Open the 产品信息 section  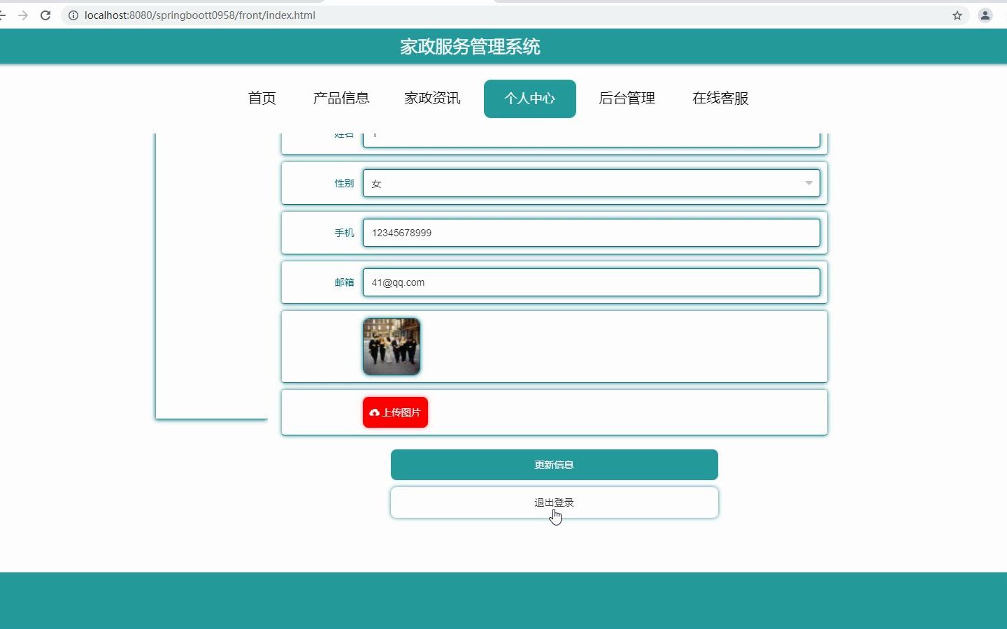(x=341, y=99)
